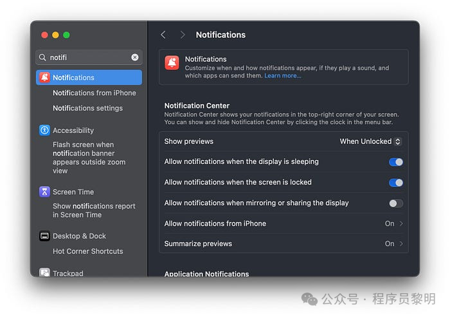Expand the Summarize previews row
The width and height of the screenshot is (450, 317).
tap(395, 244)
